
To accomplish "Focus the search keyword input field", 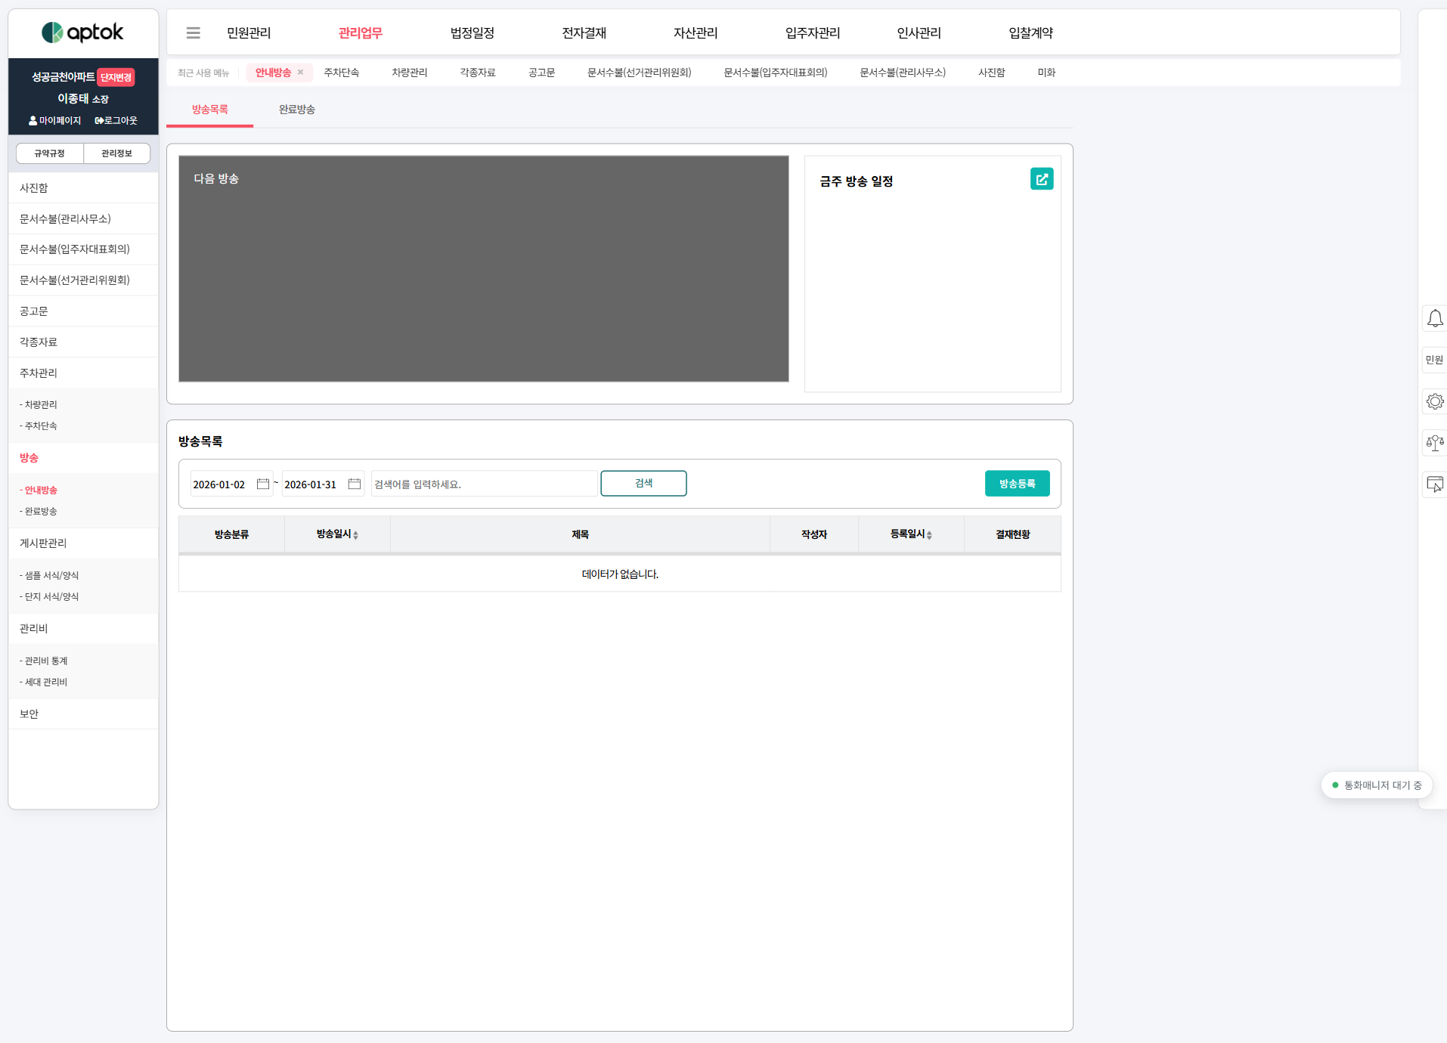I will click(x=484, y=484).
